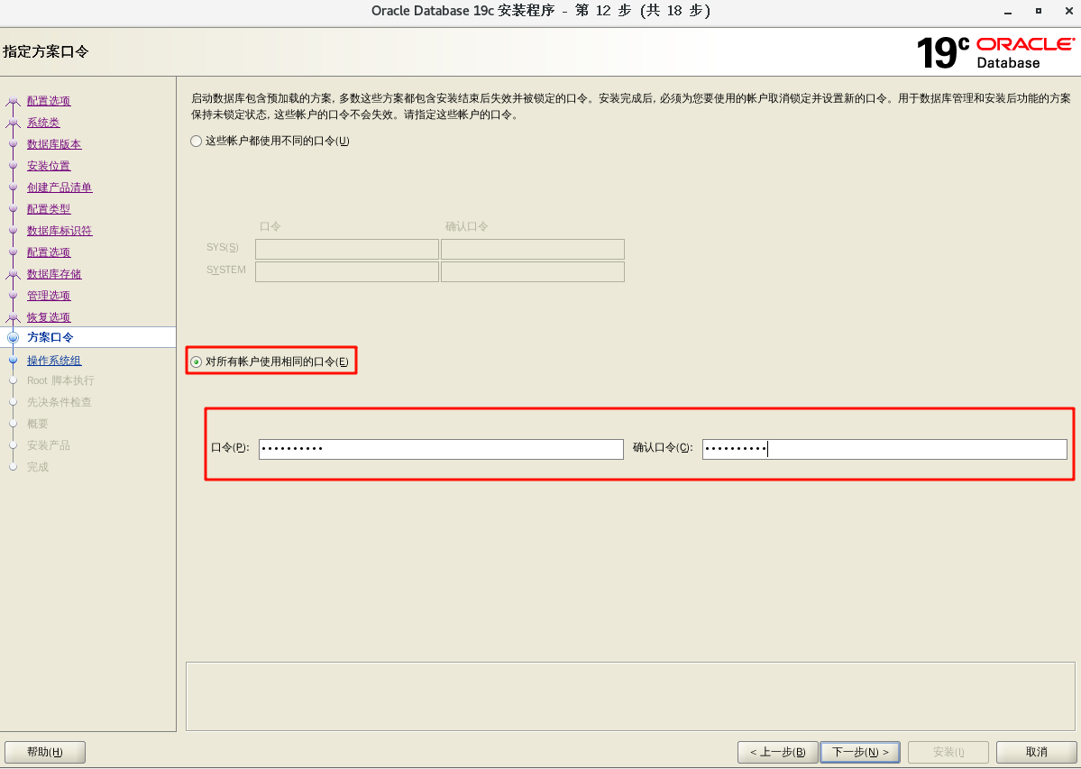Open the 数据库版本 step link
This screenshot has height=769, width=1081.
click(x=54, y=144)
